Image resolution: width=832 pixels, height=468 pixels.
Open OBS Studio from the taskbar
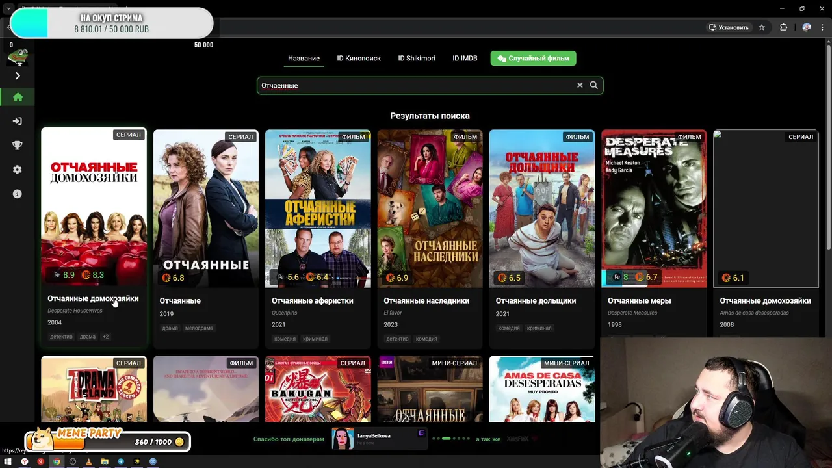73,461
